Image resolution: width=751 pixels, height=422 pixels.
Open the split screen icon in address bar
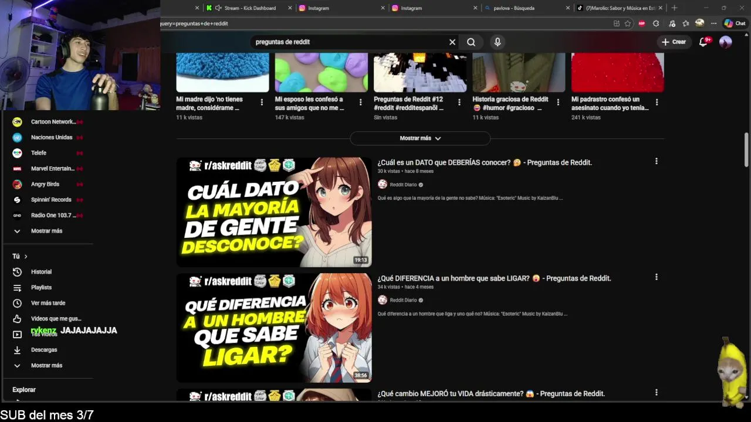(616, 23)
